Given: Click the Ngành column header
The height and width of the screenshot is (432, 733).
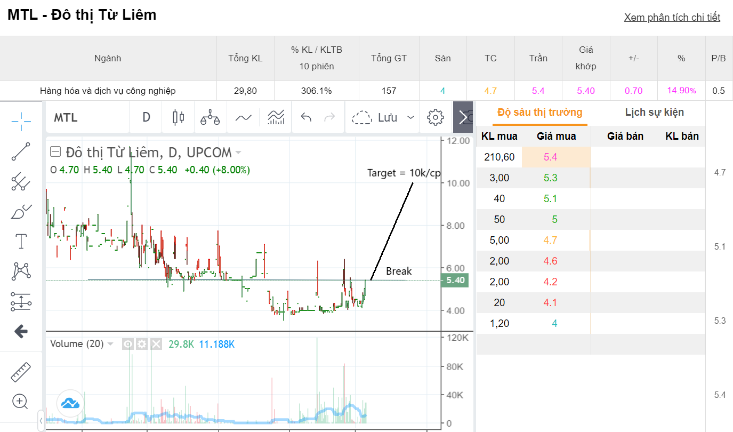Looking at the screenshot, I should tap(108, 59).
